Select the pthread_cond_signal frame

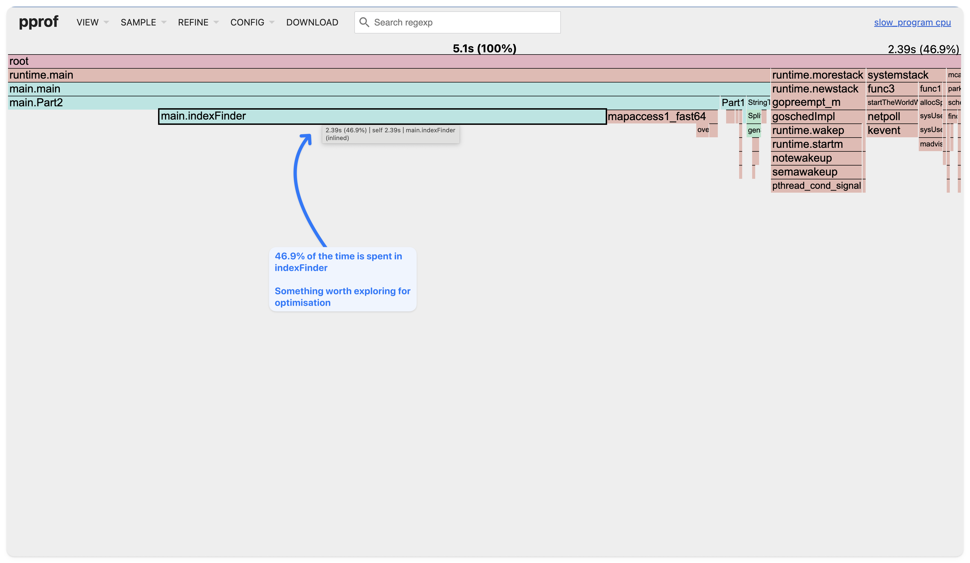(x=816, y=186)
